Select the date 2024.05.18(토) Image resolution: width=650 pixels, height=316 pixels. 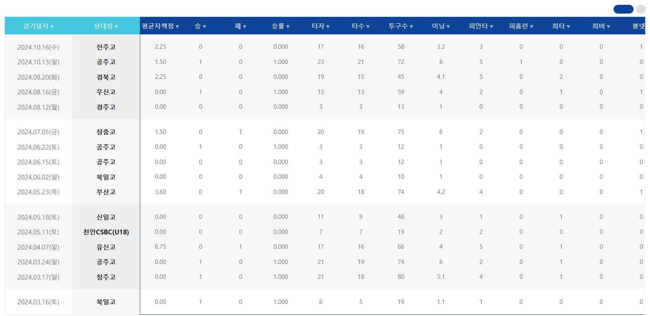[x=38, y=217]
